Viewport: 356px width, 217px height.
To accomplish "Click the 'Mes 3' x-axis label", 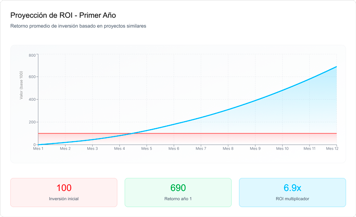I will pyautogui.click(x=93, y=149).
